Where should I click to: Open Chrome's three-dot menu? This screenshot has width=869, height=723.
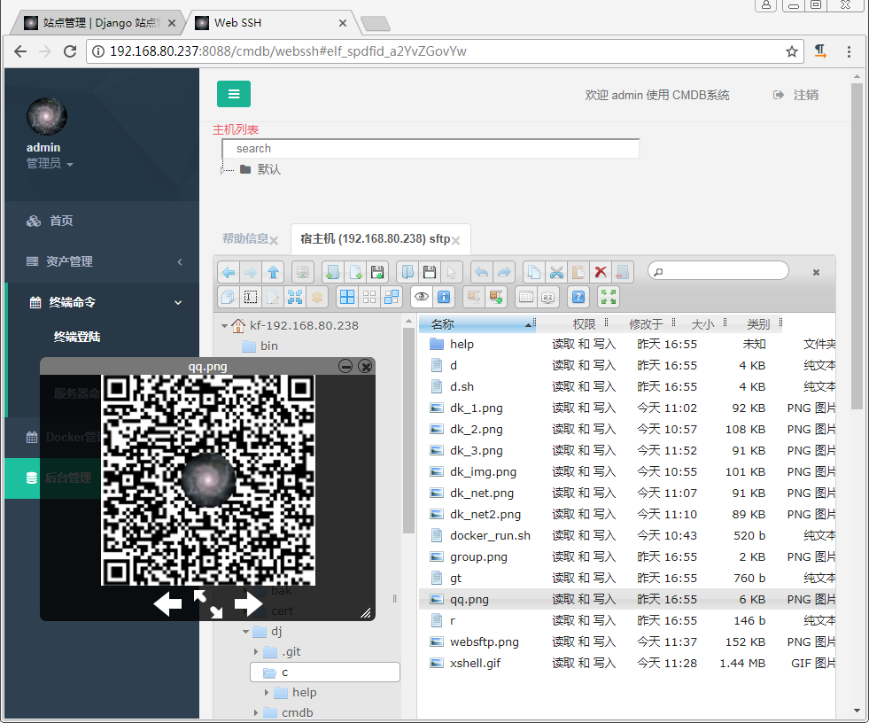(x=849, y=51)
